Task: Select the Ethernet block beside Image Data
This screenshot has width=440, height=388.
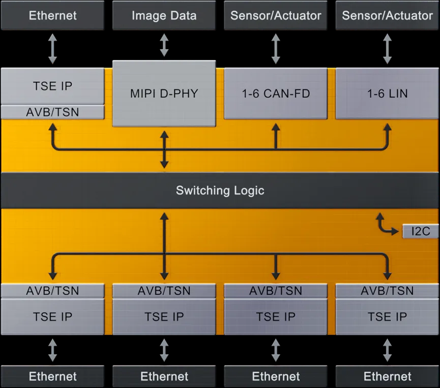Action: [x=52, y=15]
